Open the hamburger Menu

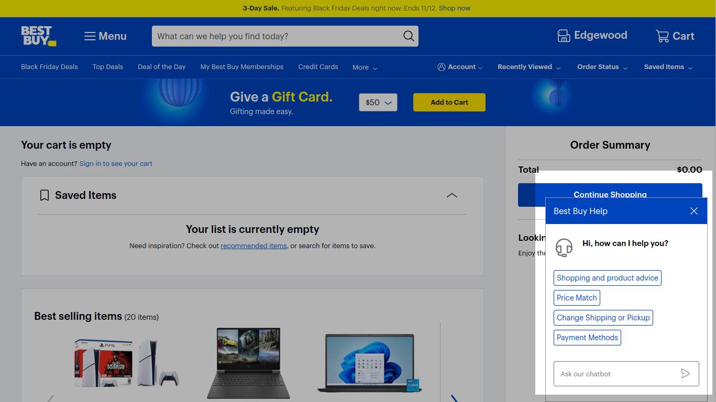coord(105,36)
